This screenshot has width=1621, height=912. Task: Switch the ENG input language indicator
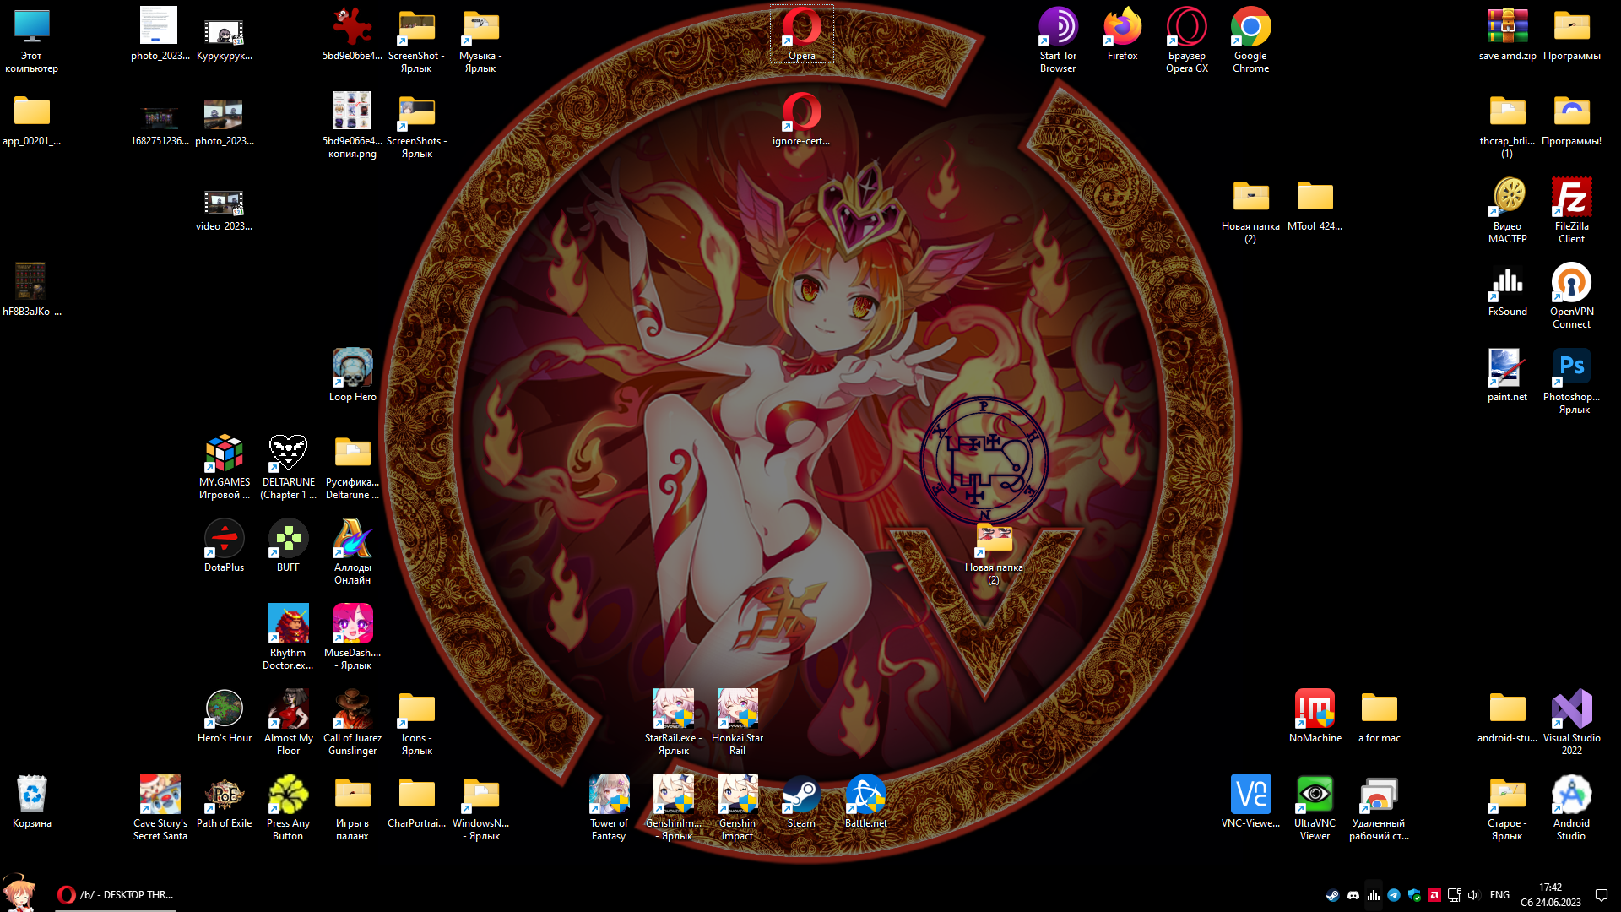coord(1499,895)
